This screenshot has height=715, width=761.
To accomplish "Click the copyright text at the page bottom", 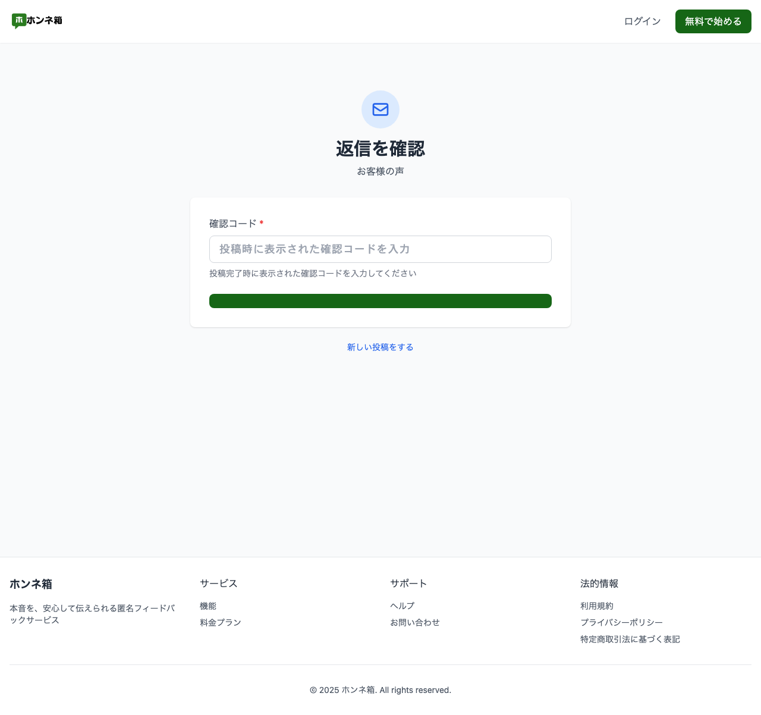I will [380, 690].
